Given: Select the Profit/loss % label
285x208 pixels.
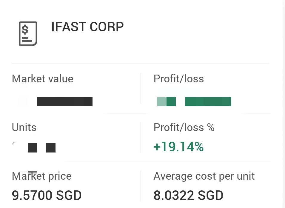Looking at the screenshot, I should coord(184,127).
